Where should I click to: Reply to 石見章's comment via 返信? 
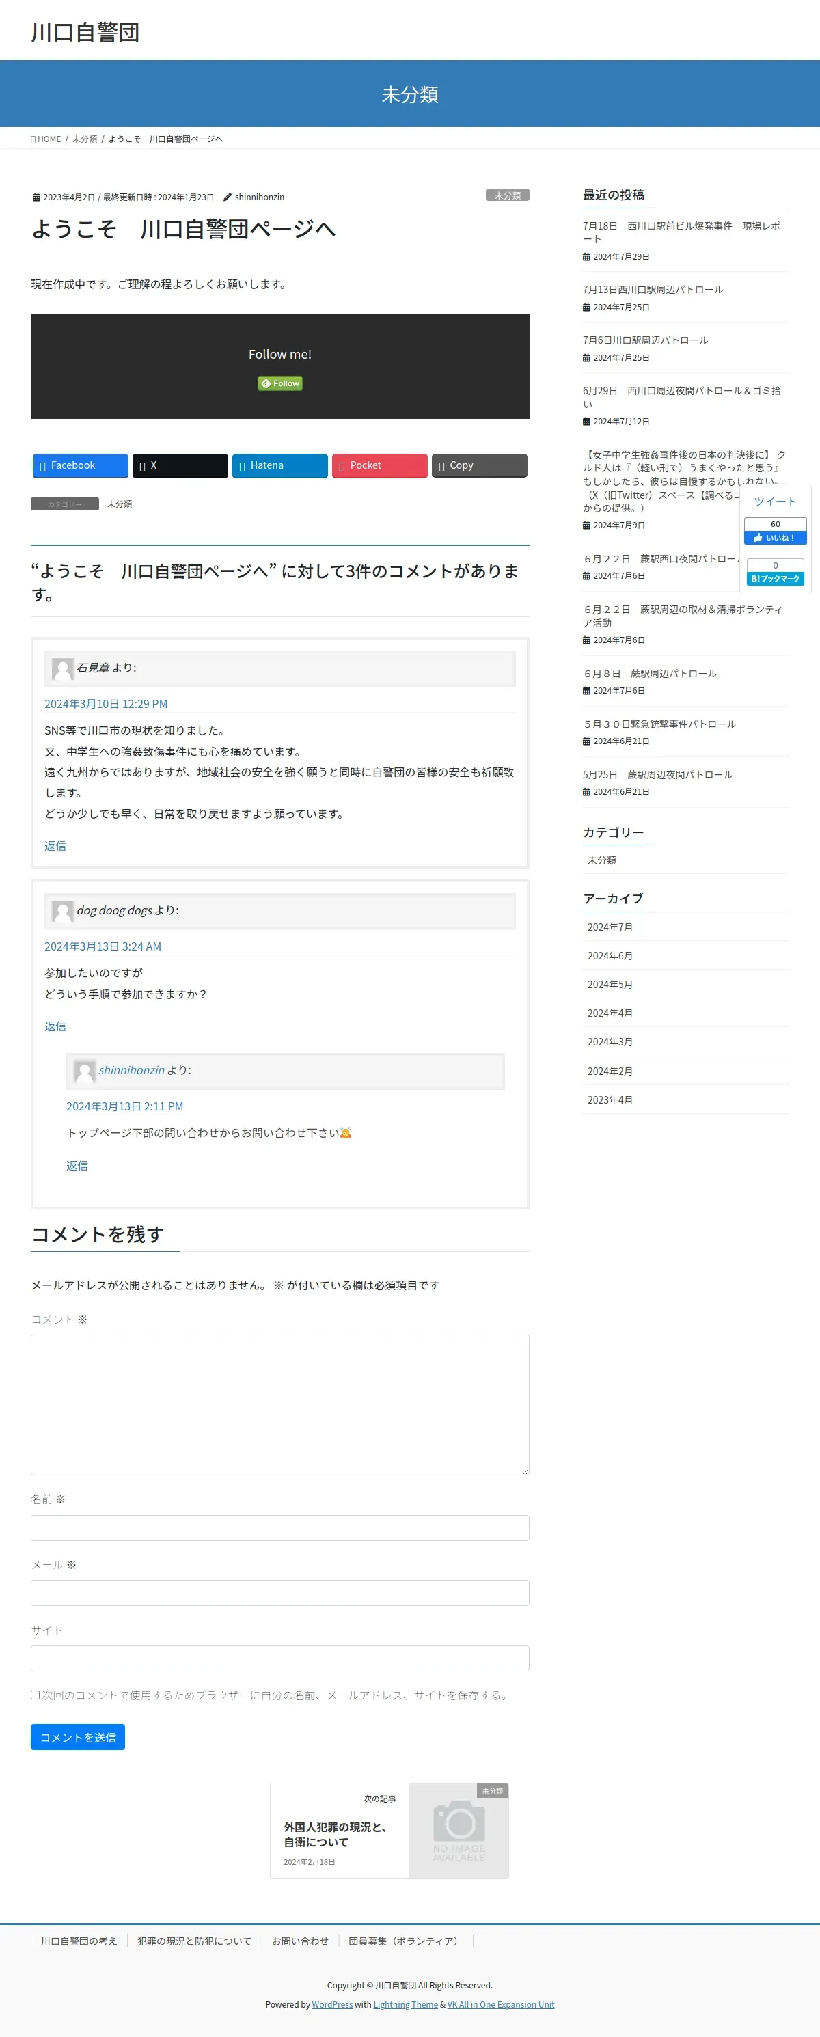coord(55,846)
